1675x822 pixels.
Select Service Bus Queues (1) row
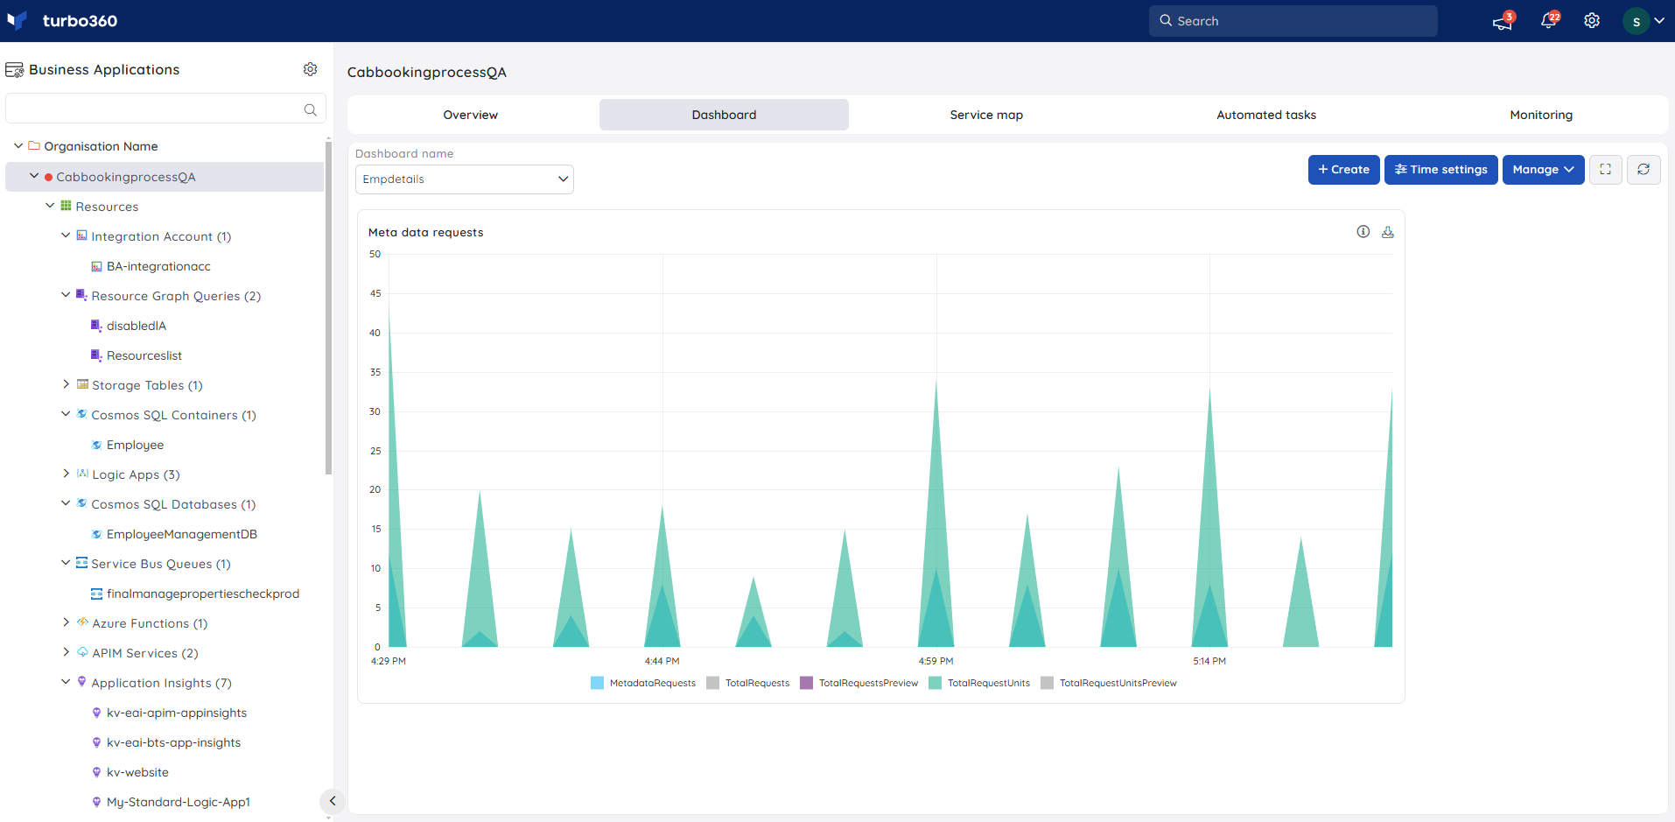point(161,564)
